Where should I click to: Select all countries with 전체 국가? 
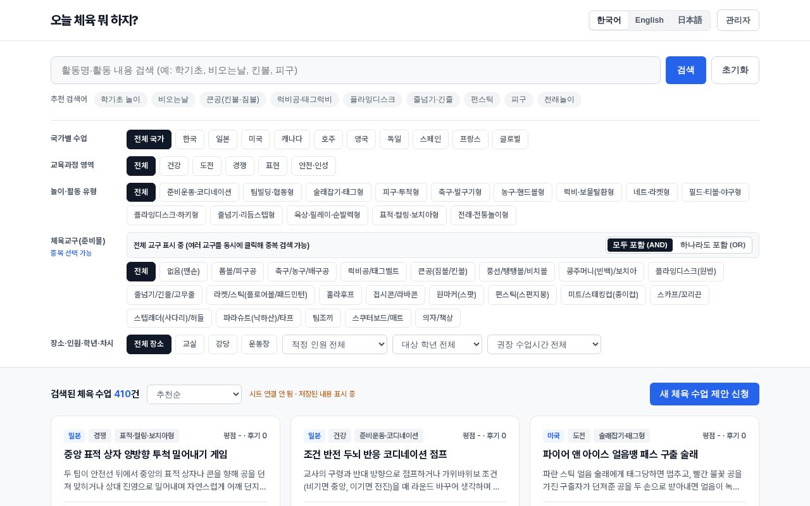(x=149, y=139)
